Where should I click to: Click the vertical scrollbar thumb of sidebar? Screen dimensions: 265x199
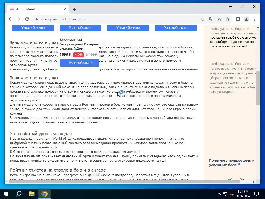[x=258, y=88]
